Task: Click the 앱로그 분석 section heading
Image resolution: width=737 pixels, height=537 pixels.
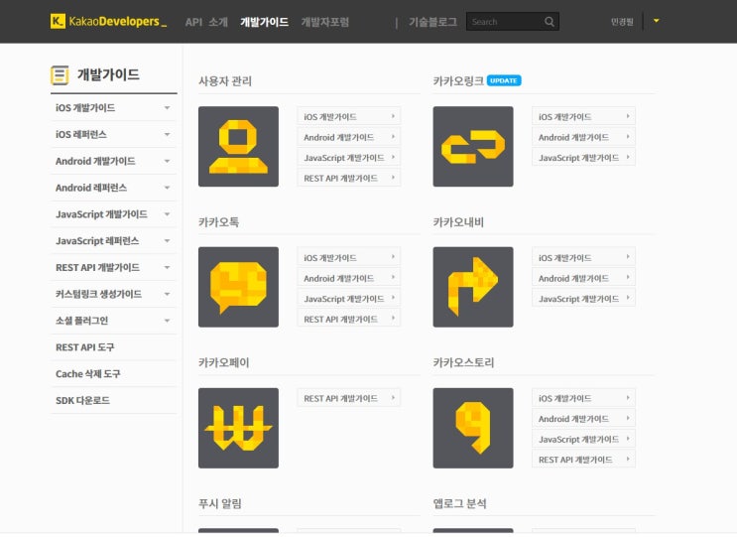Action: 459,503
